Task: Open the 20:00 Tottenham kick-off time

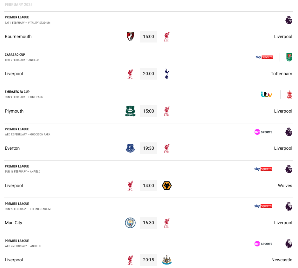Action: [x=148, y=74]
